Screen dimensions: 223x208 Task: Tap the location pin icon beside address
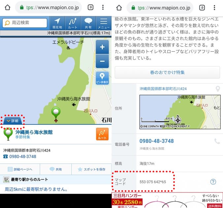pyautogui.click(x=218, y=89)
